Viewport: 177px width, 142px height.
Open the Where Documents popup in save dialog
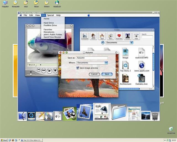coord(92,63)
